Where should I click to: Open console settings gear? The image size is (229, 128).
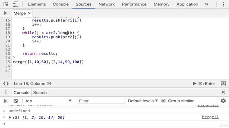click(223, 101)
